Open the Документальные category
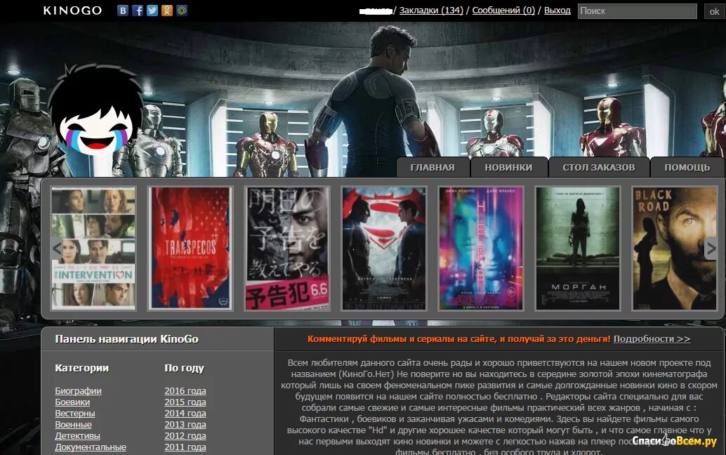726x455 pixels. point(91,447)
